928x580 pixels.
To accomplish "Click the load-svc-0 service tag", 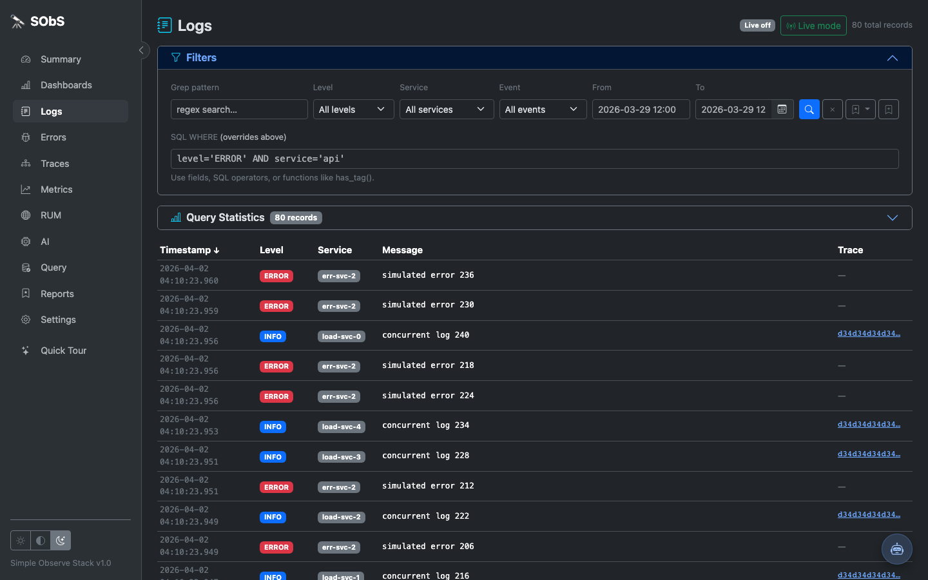I will [342, 336].
